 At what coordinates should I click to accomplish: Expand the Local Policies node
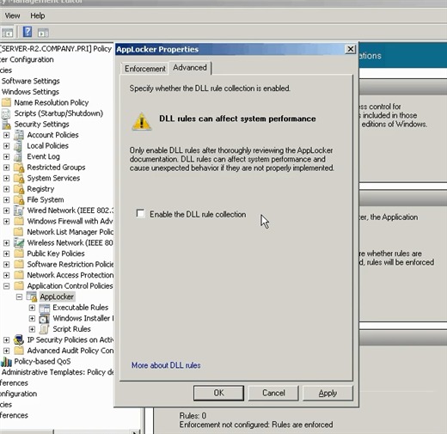coord(6,146)
